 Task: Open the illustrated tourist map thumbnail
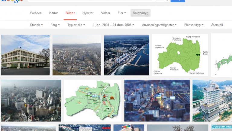93,101
